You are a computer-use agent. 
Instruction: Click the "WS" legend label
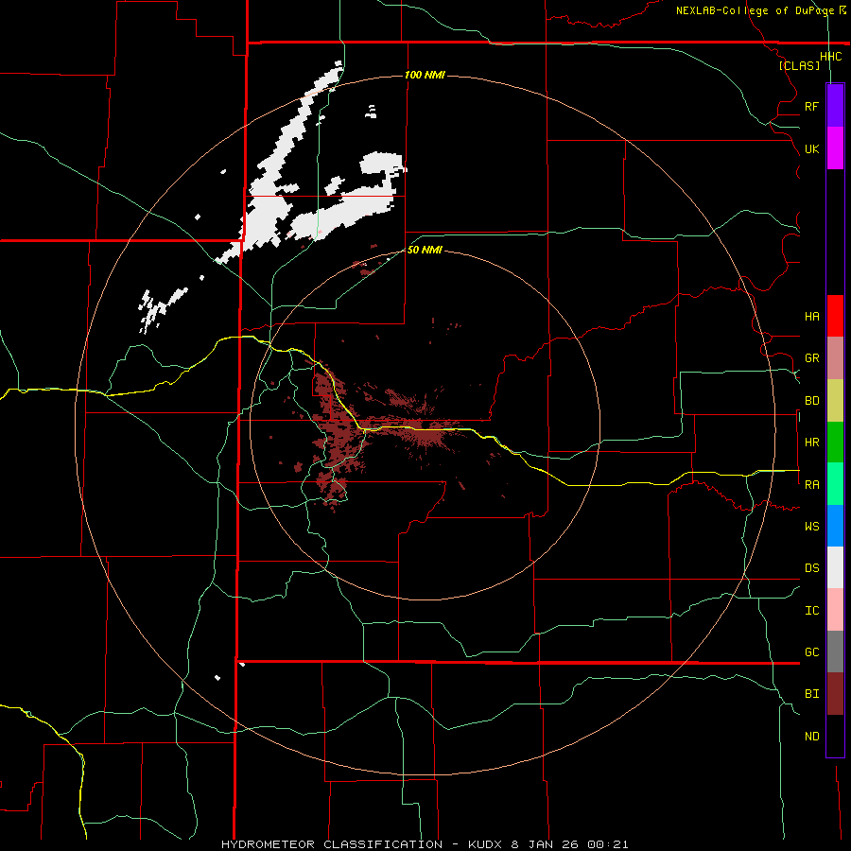pos(811,527)
